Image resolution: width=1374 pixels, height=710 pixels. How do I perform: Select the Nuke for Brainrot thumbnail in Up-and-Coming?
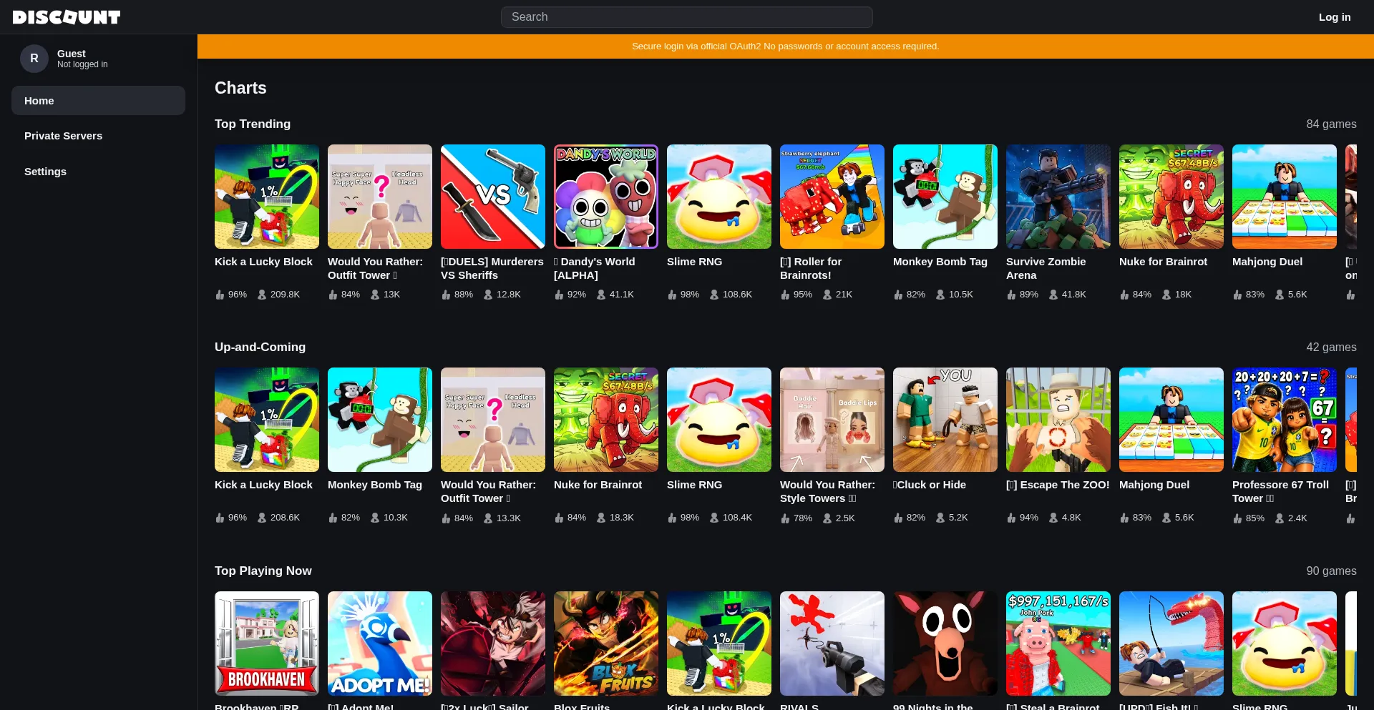(x=606, y=420)
